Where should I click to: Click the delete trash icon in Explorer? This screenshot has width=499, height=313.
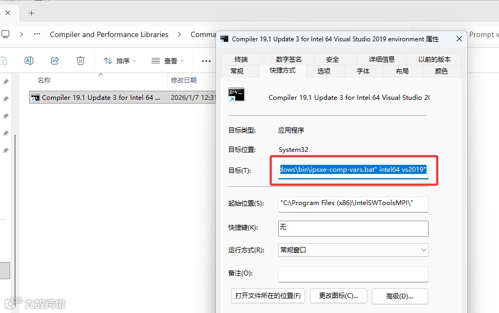click(x=81, y=61)
